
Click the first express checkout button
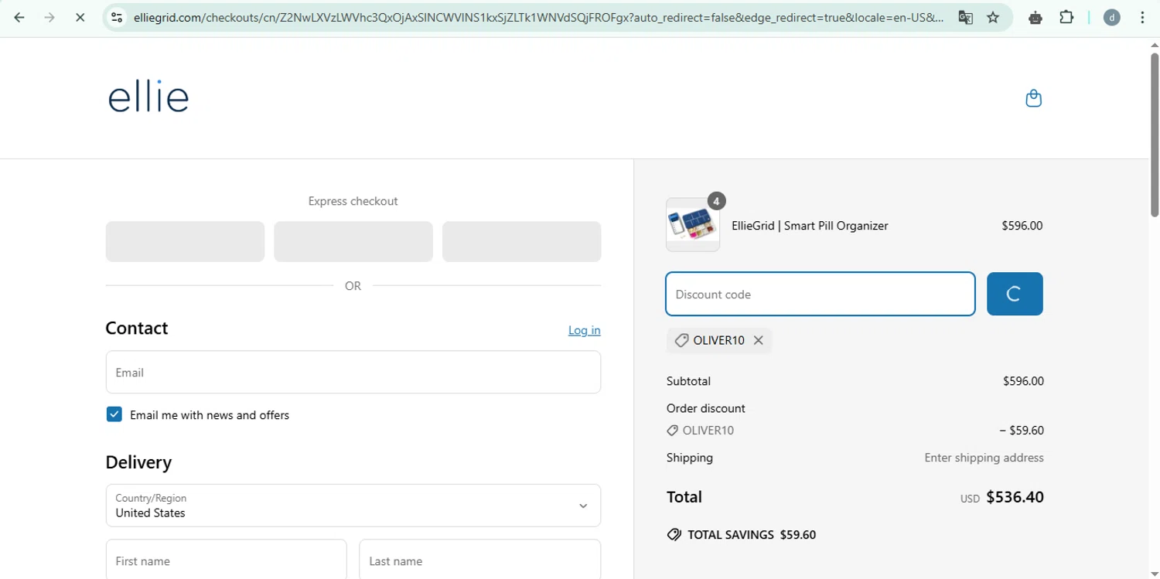[185, 241]
